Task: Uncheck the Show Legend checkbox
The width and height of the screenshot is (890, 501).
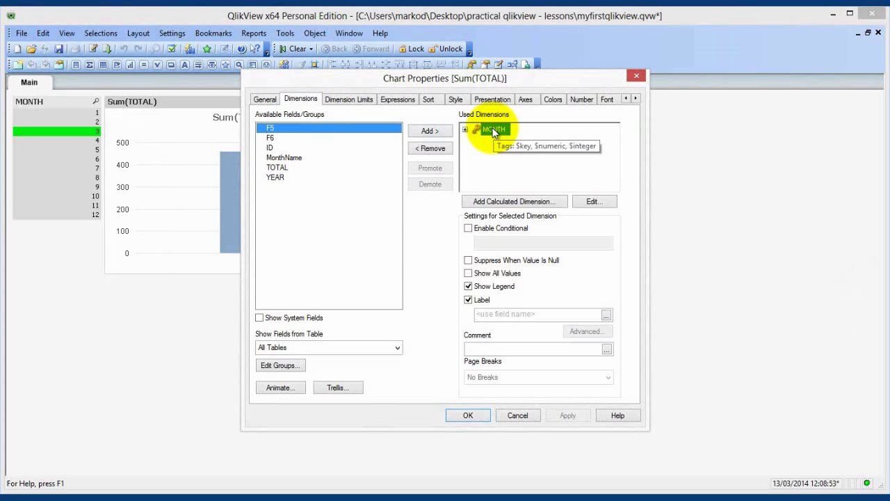Action: pyautogui.click(x=468, y=287)
